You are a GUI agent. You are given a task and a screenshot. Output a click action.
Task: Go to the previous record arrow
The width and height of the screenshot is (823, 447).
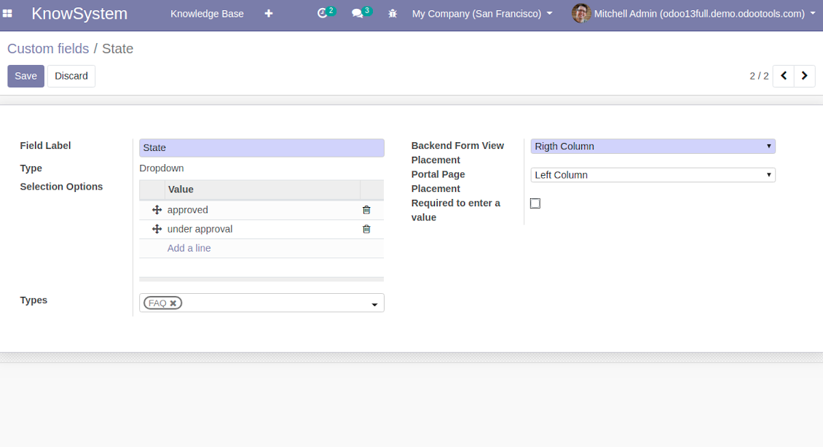[784, 76]
